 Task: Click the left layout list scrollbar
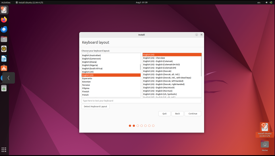pos(140,67)
